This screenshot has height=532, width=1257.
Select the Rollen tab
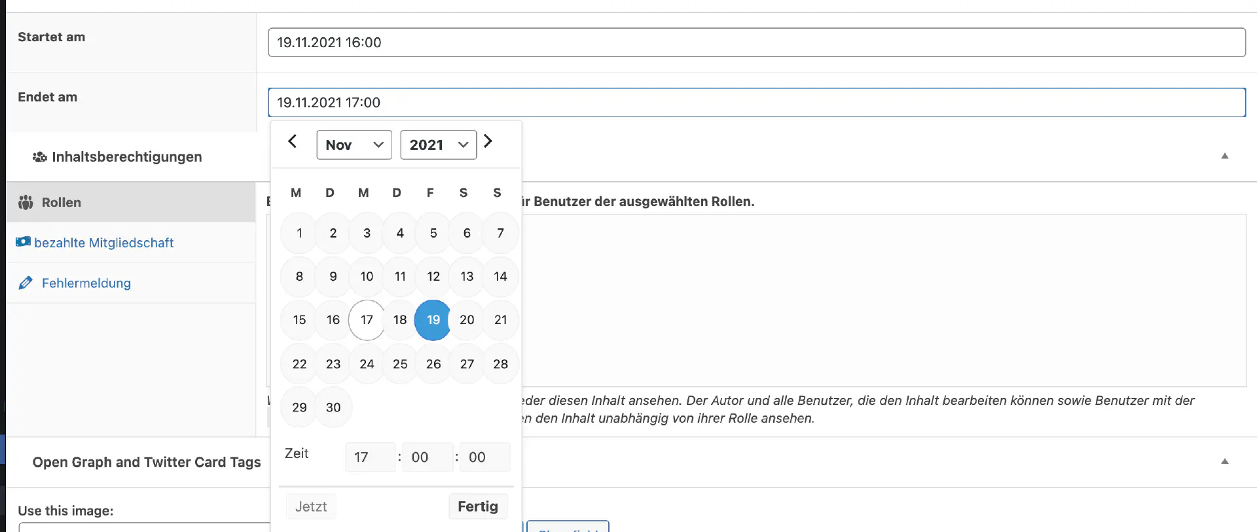coord(62,203)
